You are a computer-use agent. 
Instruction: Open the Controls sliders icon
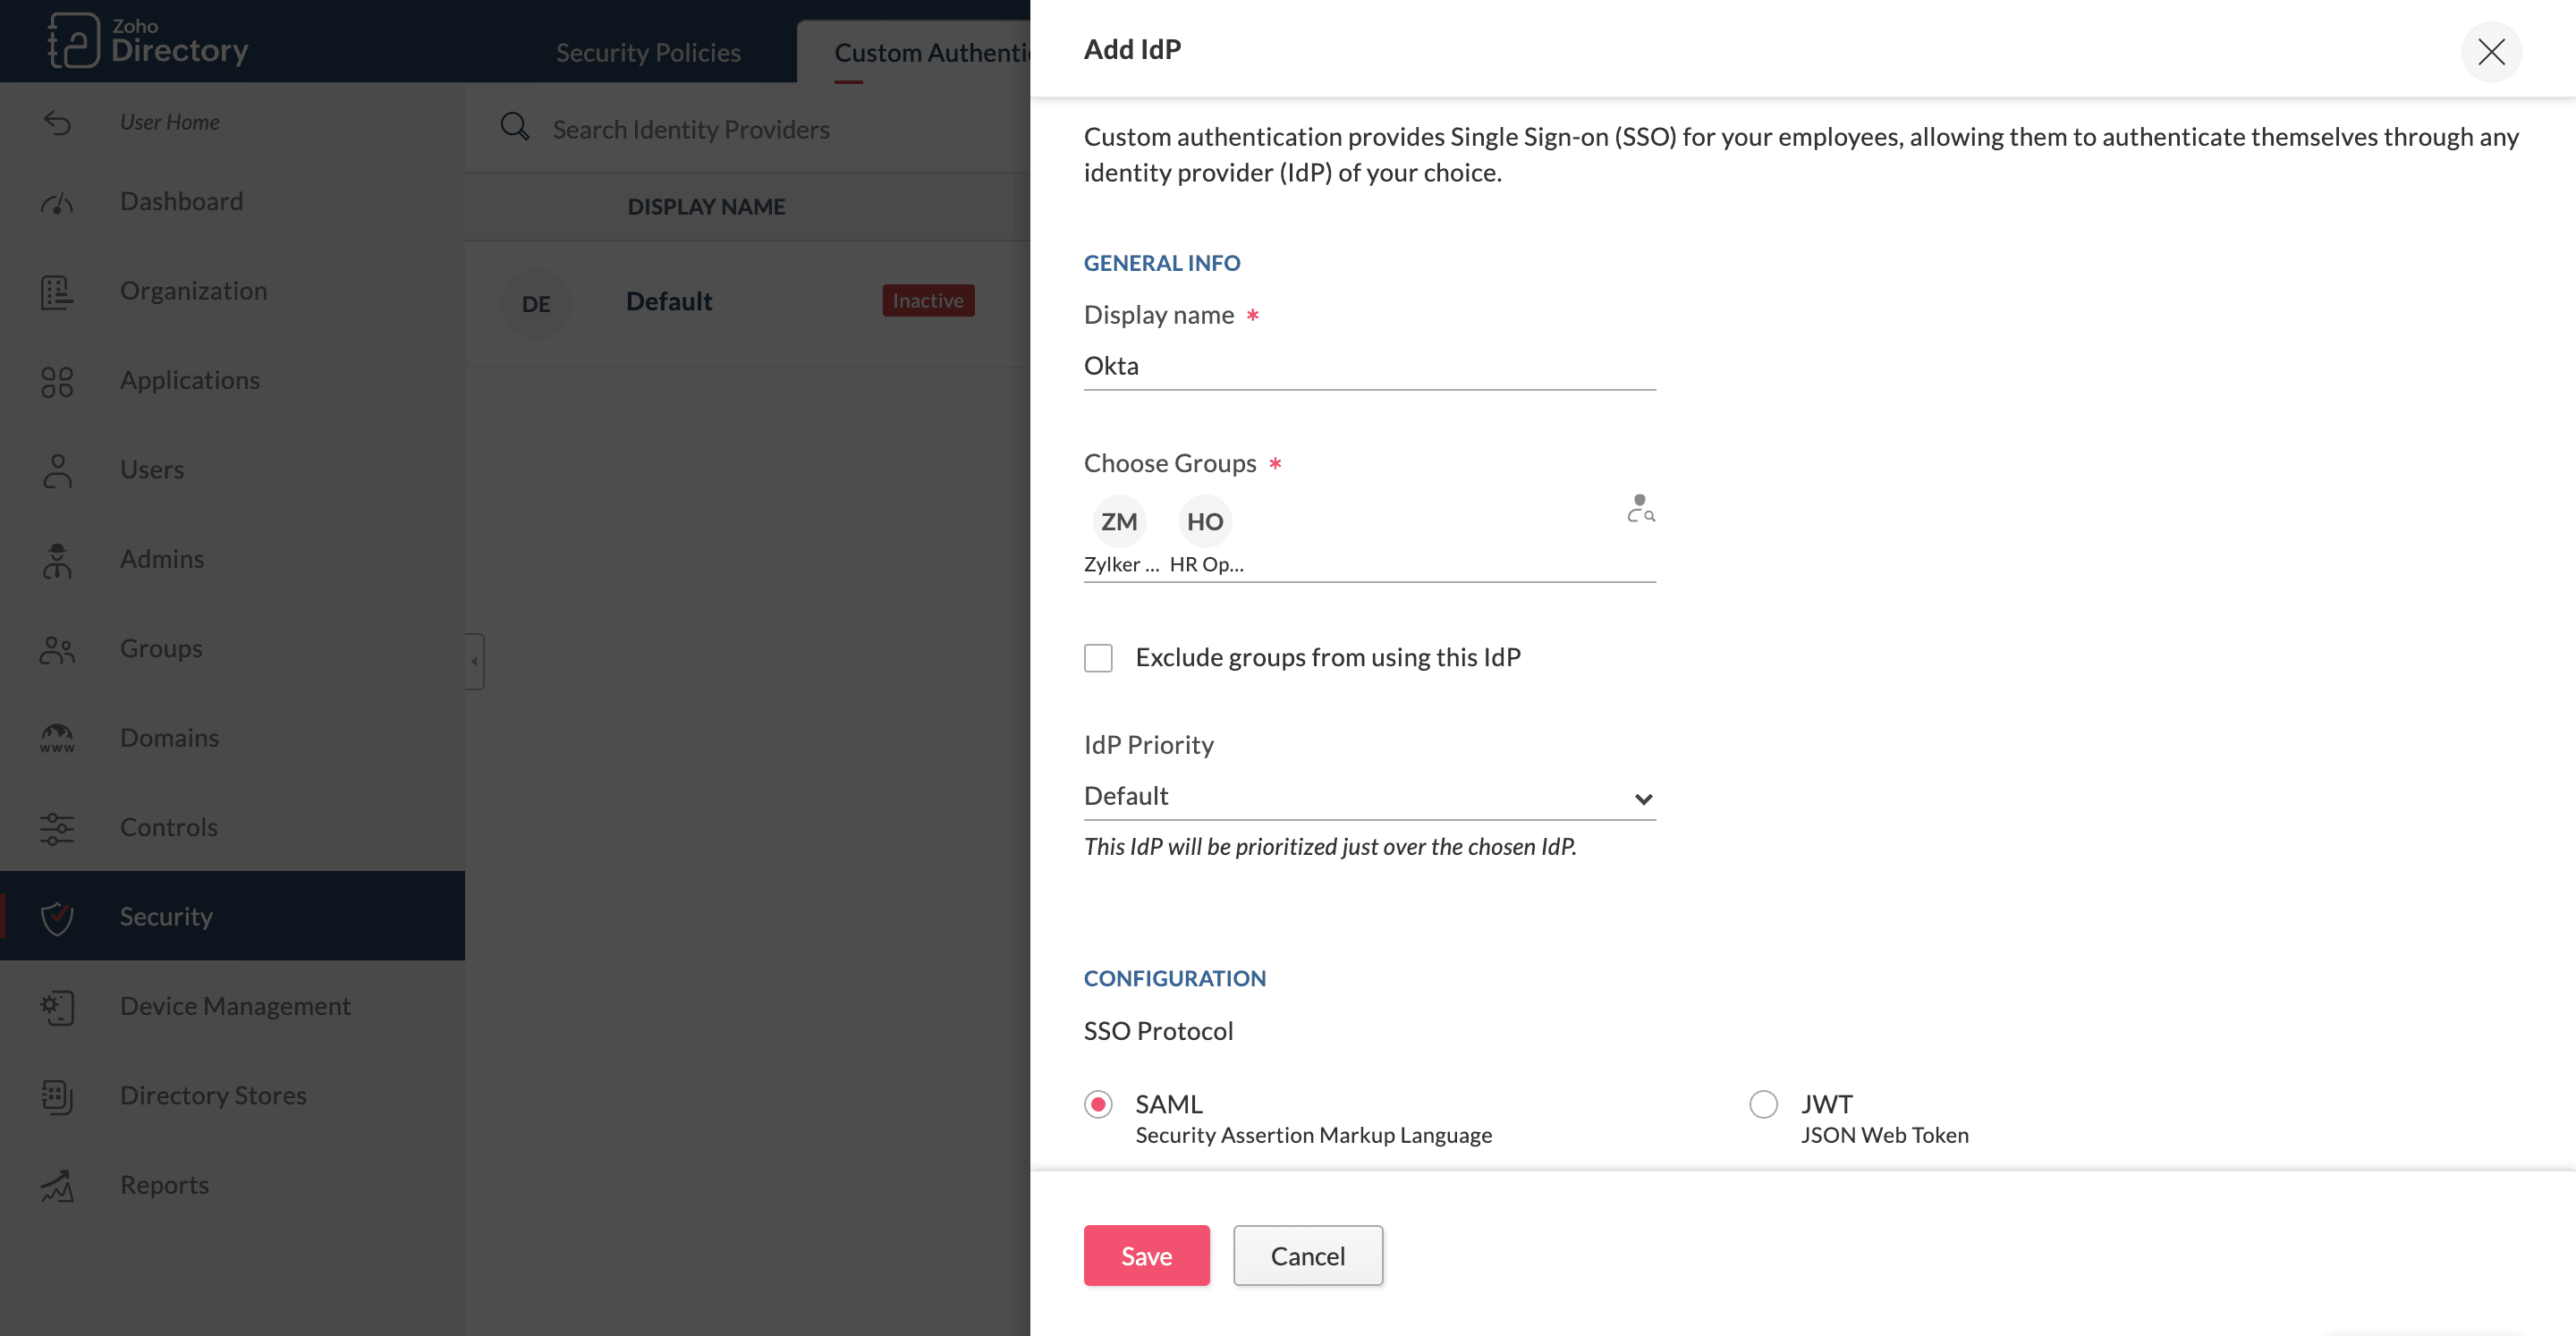click(x=57, y=828)
